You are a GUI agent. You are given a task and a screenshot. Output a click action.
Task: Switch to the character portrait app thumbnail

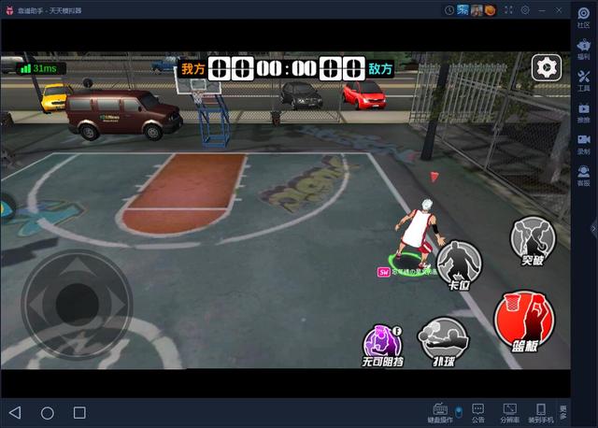click(477, 10)
